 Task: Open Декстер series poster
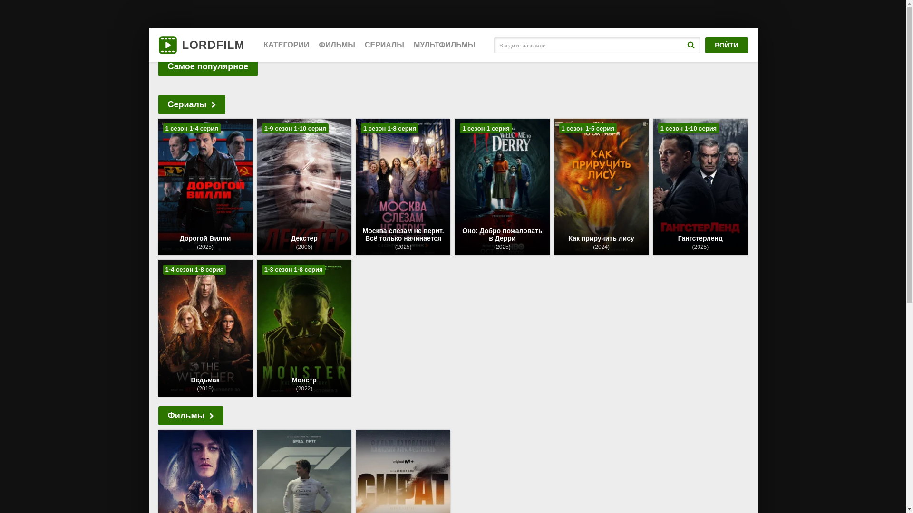coord(304,187)
